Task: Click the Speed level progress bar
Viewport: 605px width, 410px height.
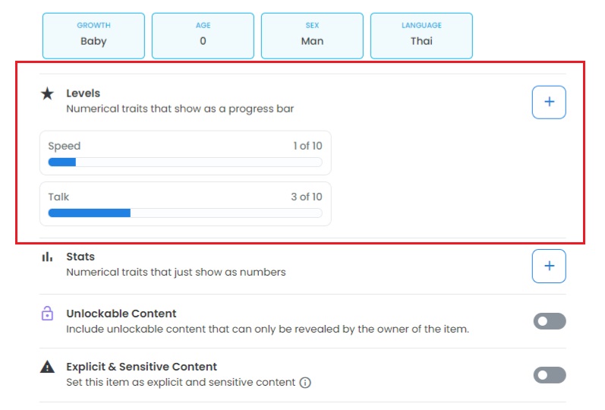Action: [185, 162]
